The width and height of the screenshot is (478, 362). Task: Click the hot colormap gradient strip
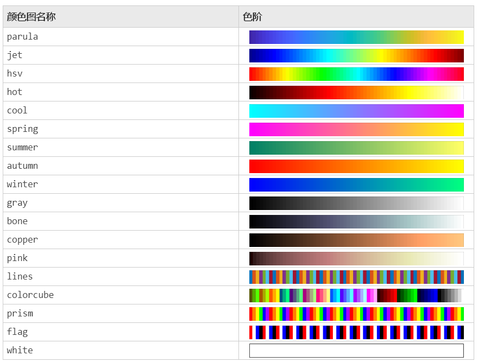[356, 92]
